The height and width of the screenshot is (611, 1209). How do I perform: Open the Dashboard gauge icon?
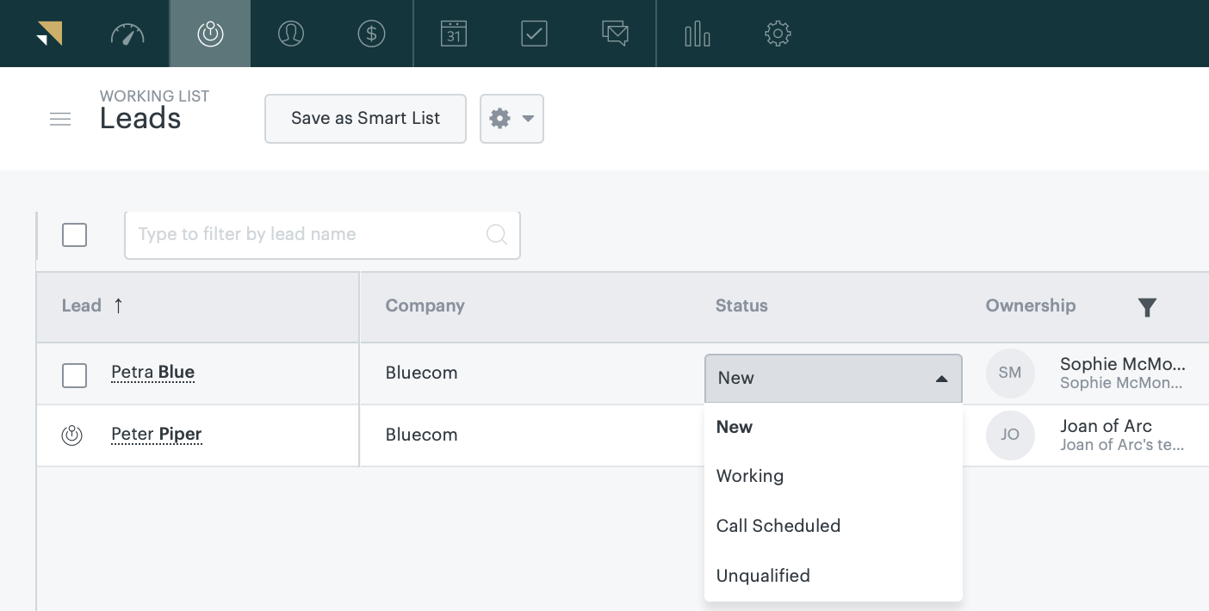click(x=127, y=34)
